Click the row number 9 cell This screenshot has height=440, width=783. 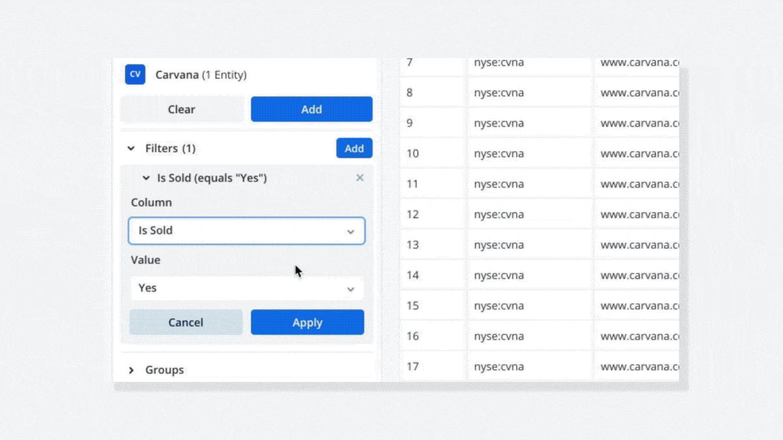click(x=432, y=123)
